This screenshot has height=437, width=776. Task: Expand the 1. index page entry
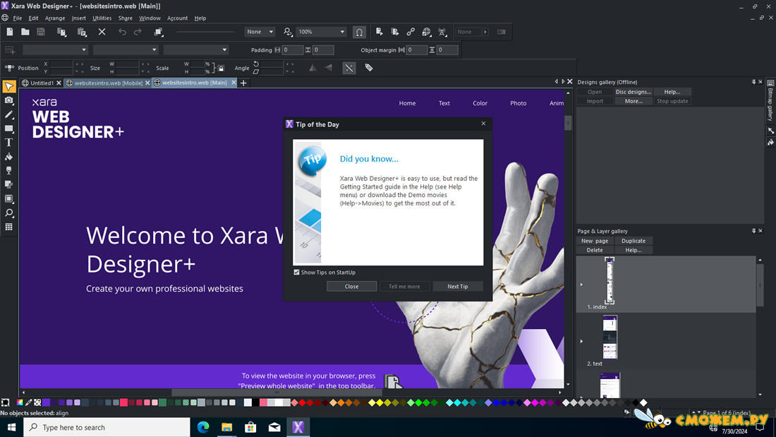coord(581,285)
